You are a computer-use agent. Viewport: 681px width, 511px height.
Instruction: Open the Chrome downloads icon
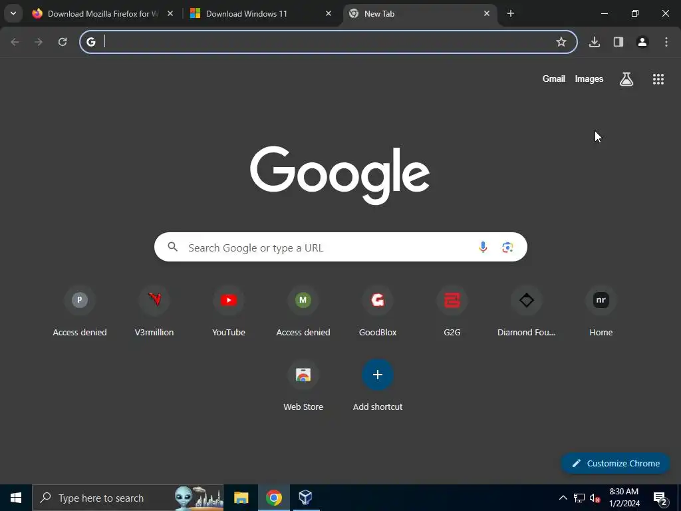pos(595,42)
